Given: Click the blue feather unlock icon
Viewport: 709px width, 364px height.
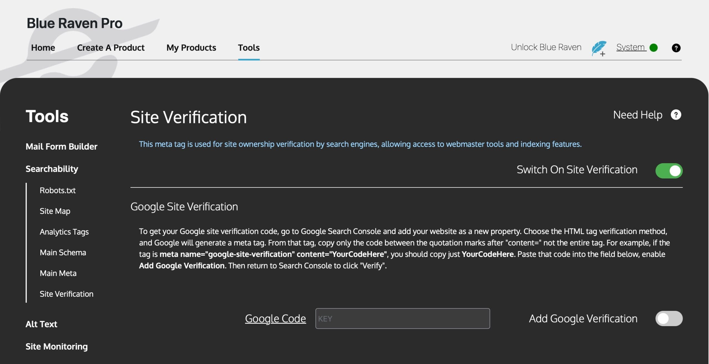Looking at the screenshot, I should click(x=599, y=48).
